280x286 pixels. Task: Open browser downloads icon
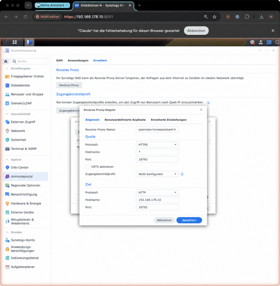[x=261, y=17]
